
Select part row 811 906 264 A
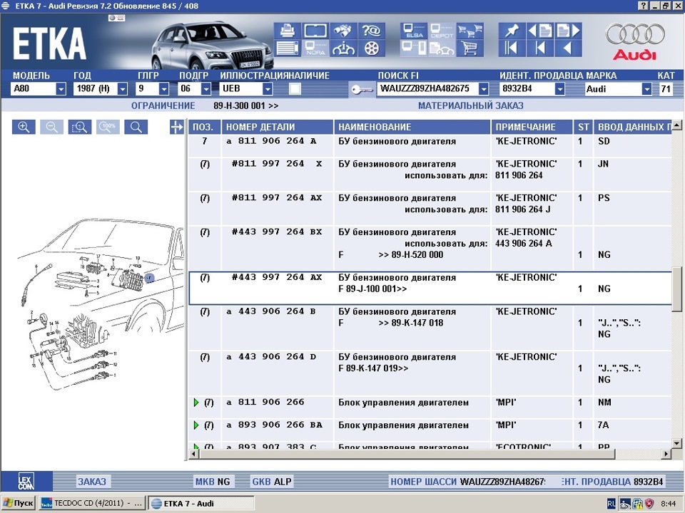430,145
